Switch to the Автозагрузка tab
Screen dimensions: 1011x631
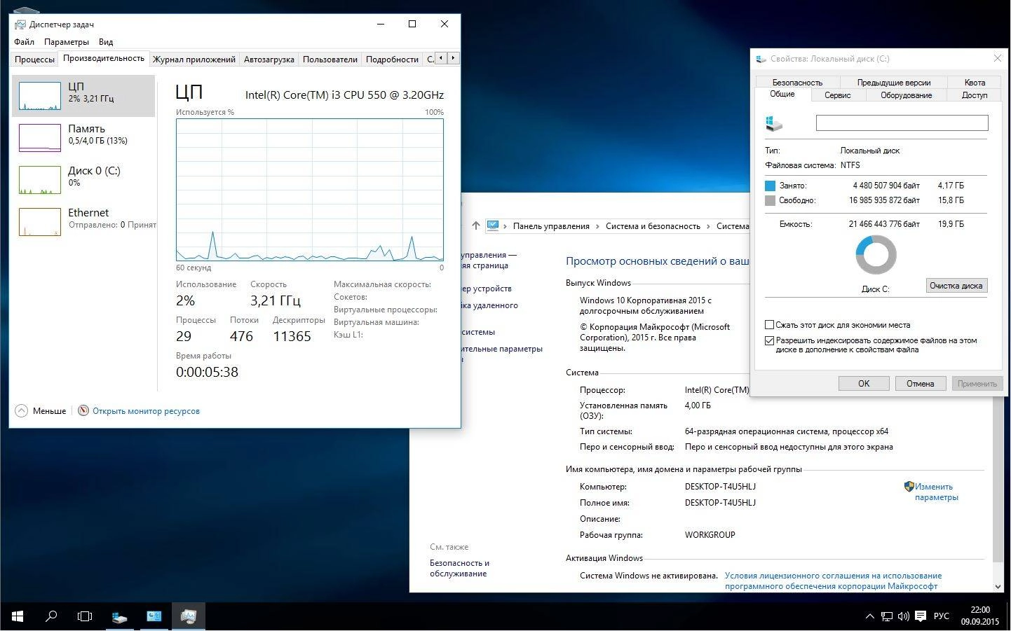click(x=269, y=60)
